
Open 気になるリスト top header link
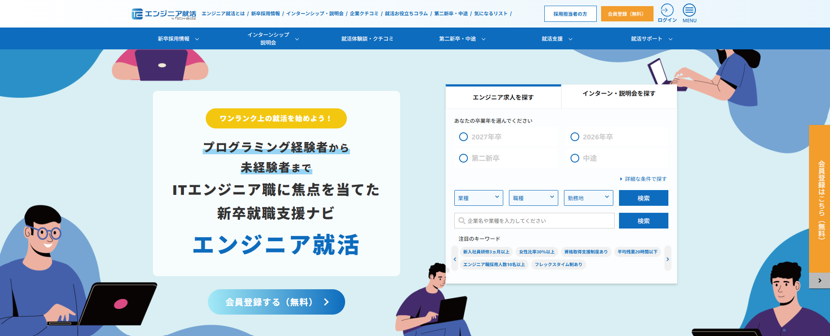(491, 14)
